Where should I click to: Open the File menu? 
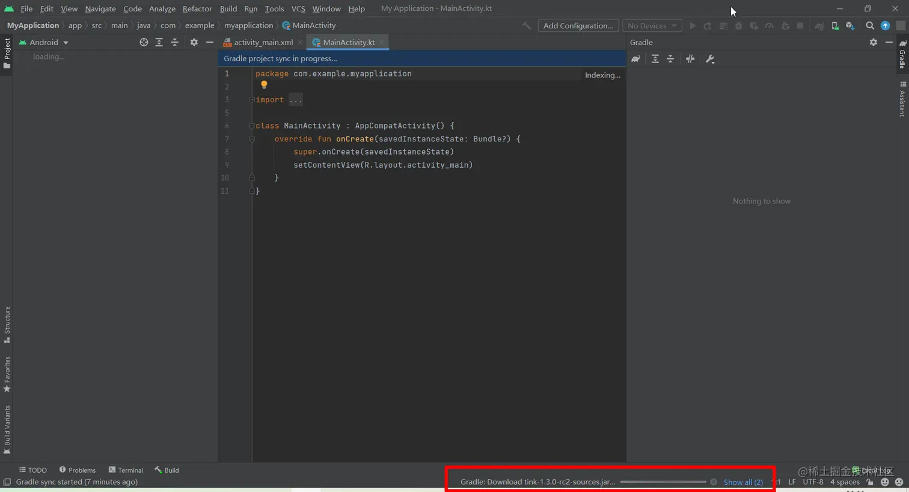pyautogui.click(x=26, y=8)
